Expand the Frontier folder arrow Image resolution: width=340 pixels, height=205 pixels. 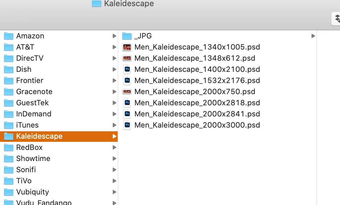(114, 81)
